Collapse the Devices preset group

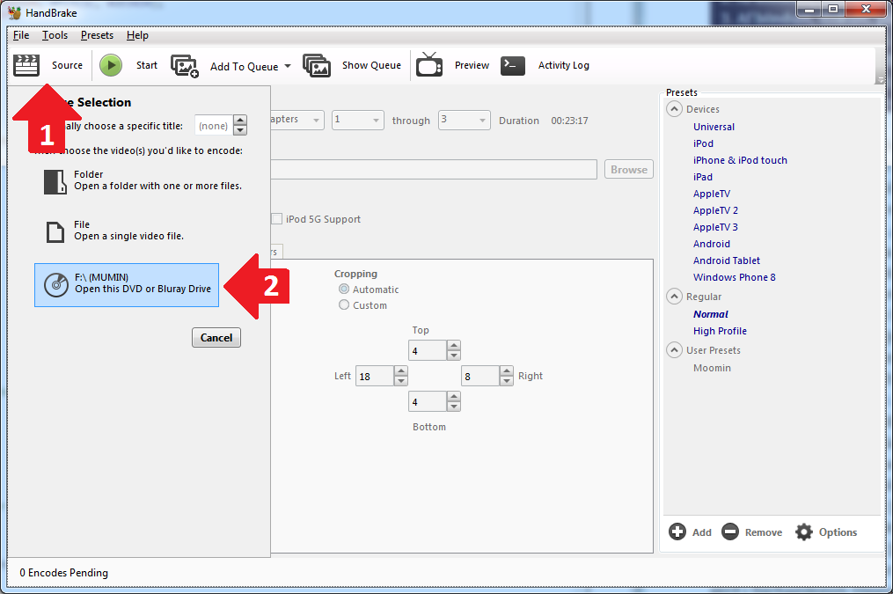tap(674, 109)
